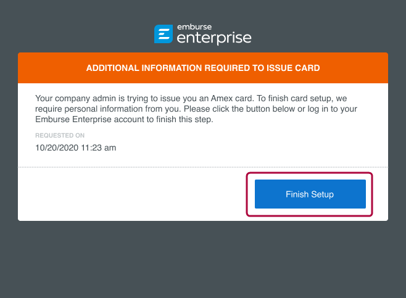
Task: Click the "emburse" wordmark text
Action: 194,27
